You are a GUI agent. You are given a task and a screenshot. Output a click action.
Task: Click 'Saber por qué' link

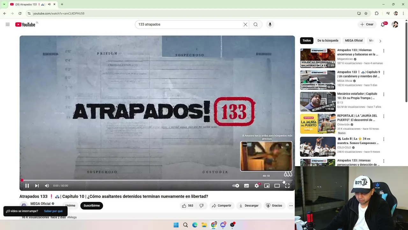point(53,211)
